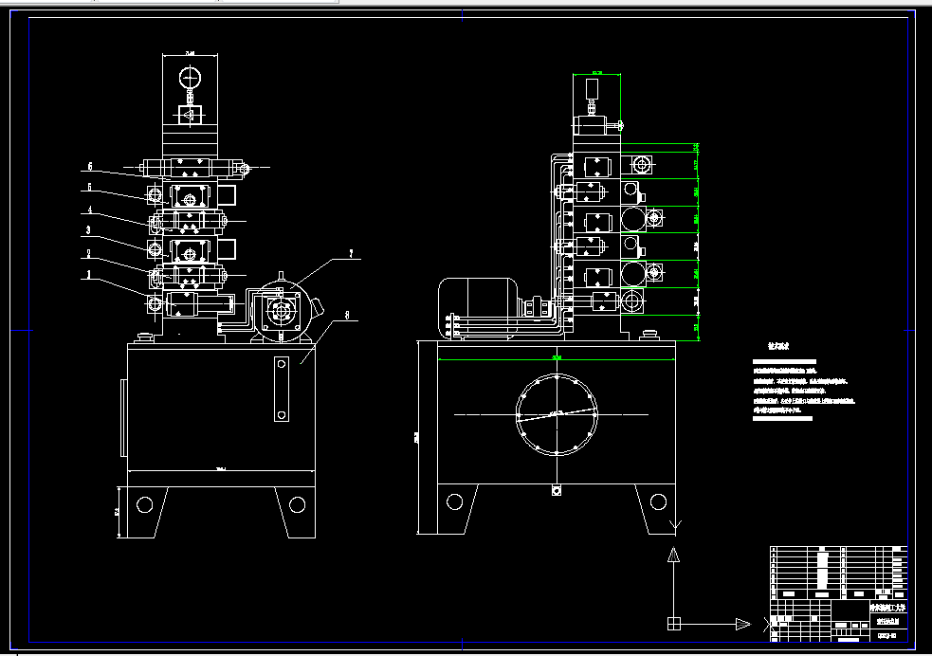Click the technical requirements heading text
The image size is (932, 656).
tap(778, 346)
